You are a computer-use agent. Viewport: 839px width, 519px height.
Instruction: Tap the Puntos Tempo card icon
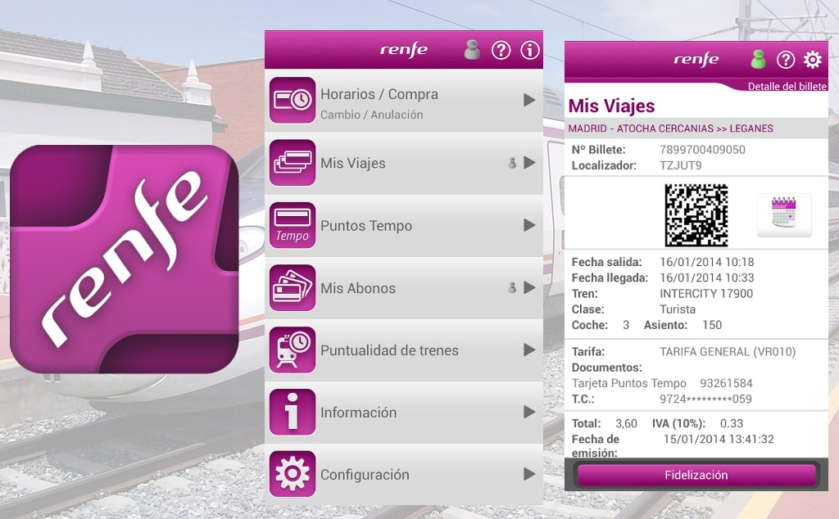293,225
